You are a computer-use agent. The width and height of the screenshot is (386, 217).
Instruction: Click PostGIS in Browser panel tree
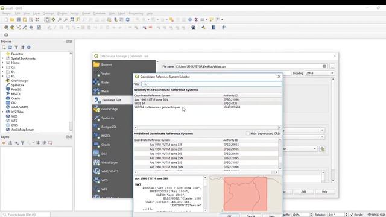tap(16, 90)
